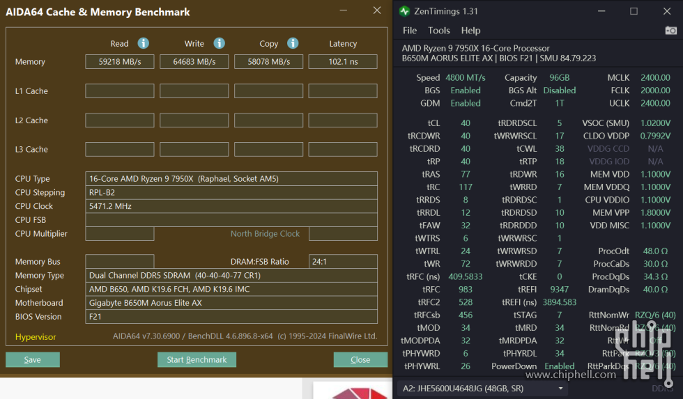The width and height of the screenshot is (683, 399).
Task: Click the CLDO VDDP value 0.7992V
Action: (655, 136)
